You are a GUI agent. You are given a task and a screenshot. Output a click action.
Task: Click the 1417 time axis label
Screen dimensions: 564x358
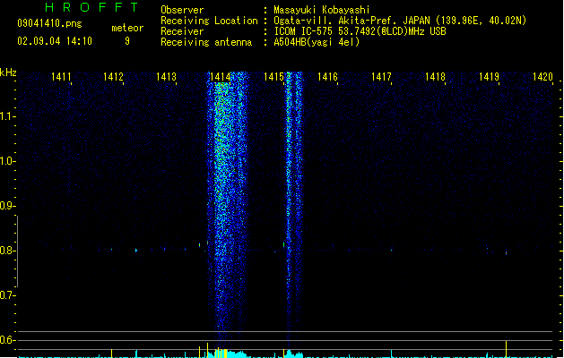[381, 77]
